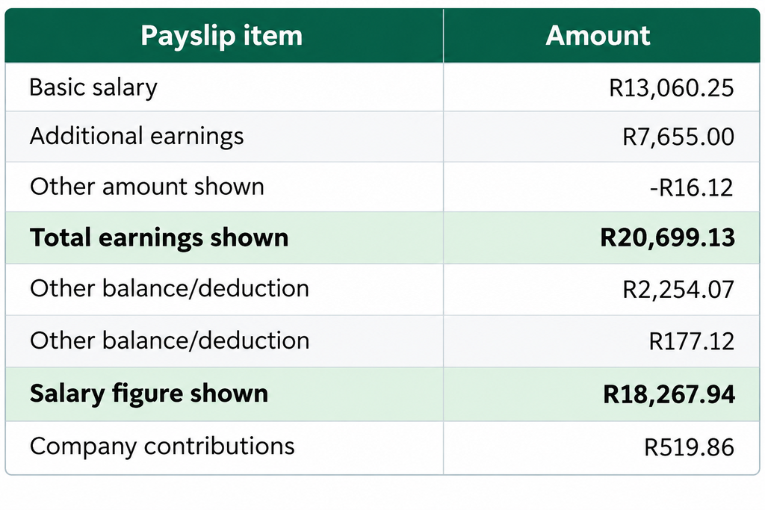
Task: Select the R2,254.07 deduction amount
Action: (678, 290)
